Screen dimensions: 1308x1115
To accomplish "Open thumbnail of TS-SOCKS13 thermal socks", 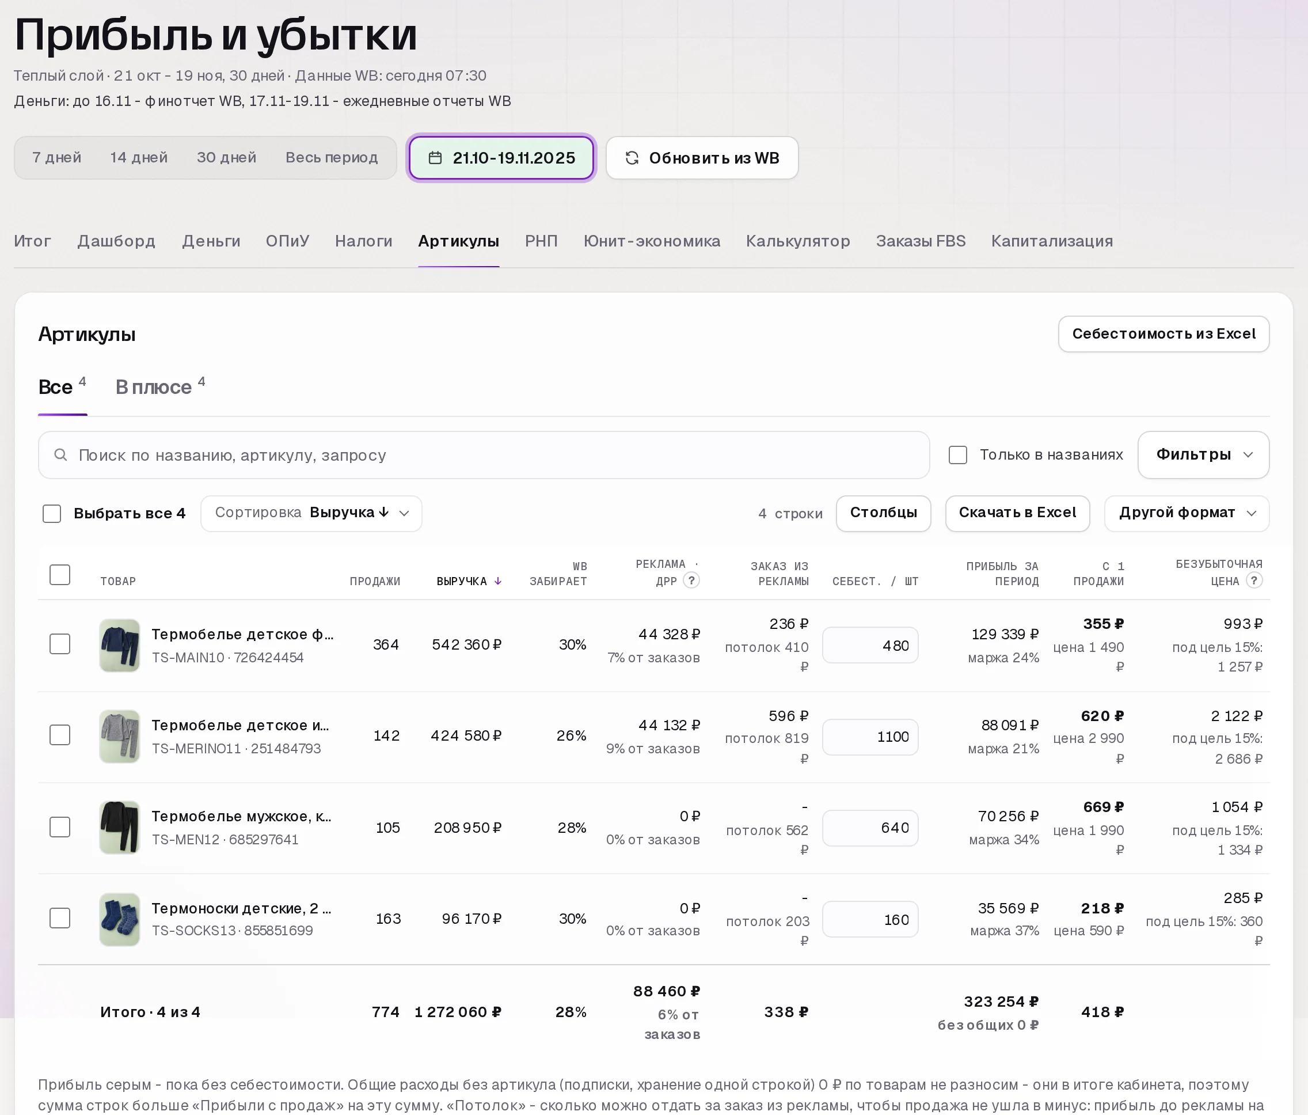I will click(x=119, y=919).
